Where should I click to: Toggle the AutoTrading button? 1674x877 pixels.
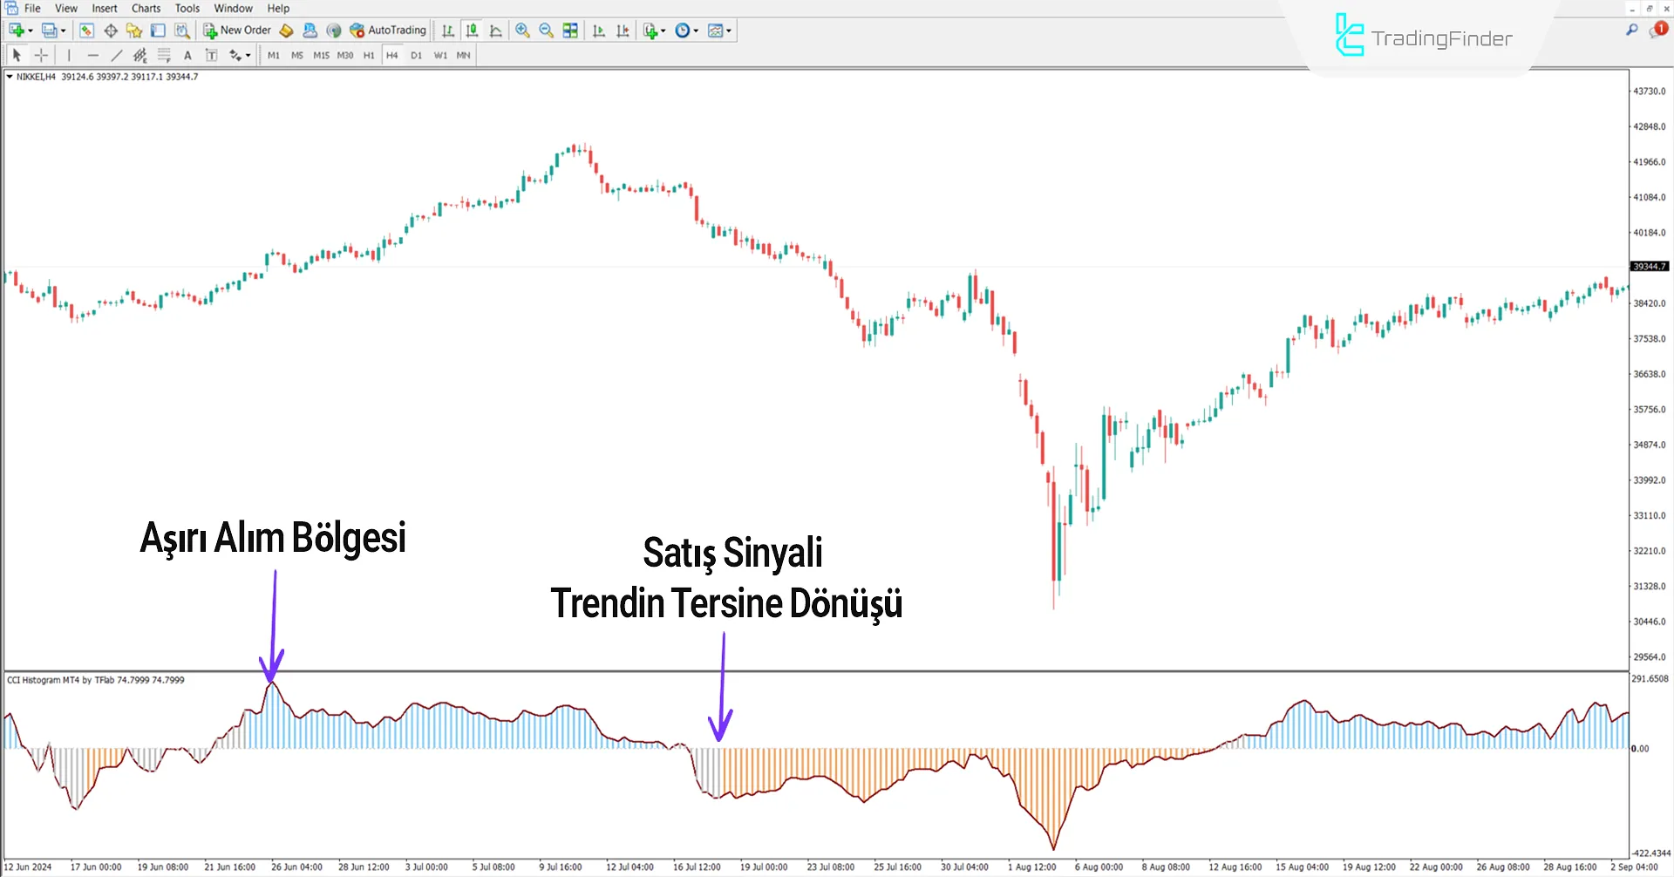pos(388,31)
